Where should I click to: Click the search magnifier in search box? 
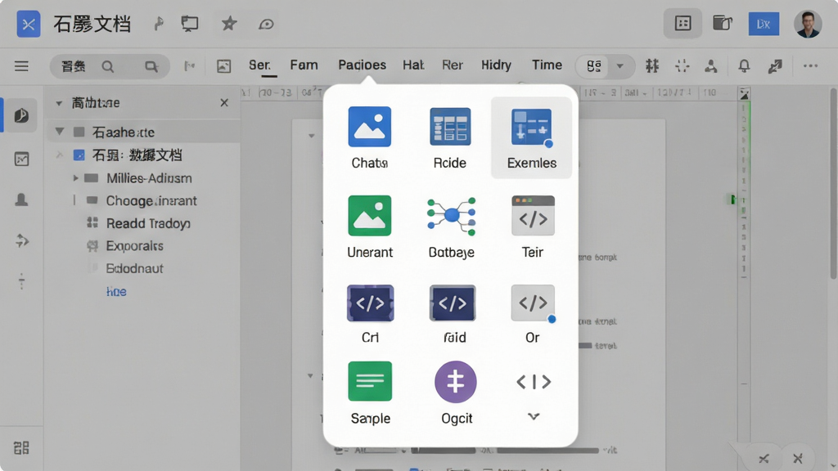(108, 66)
